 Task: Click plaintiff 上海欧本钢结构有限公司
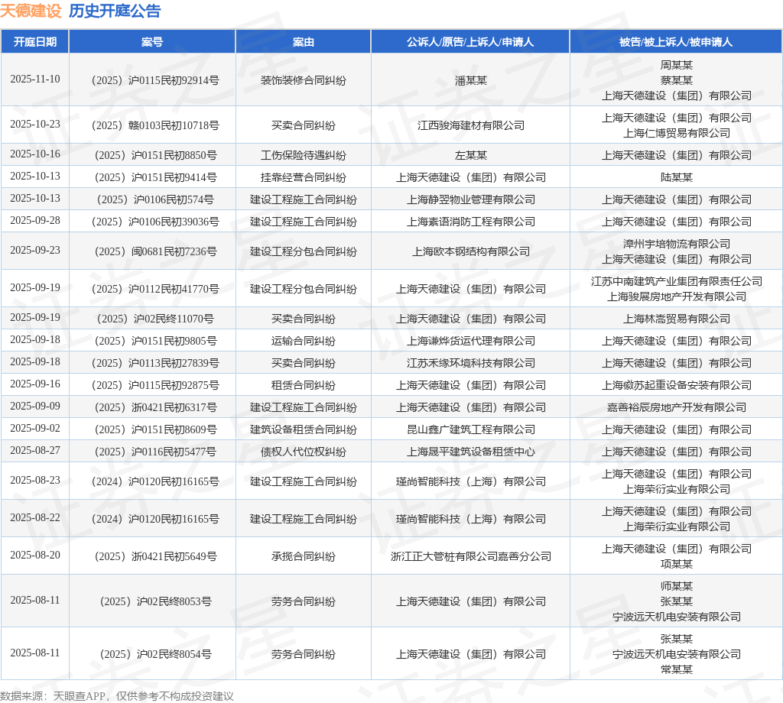pyautogui.click(x=470, y=251)
